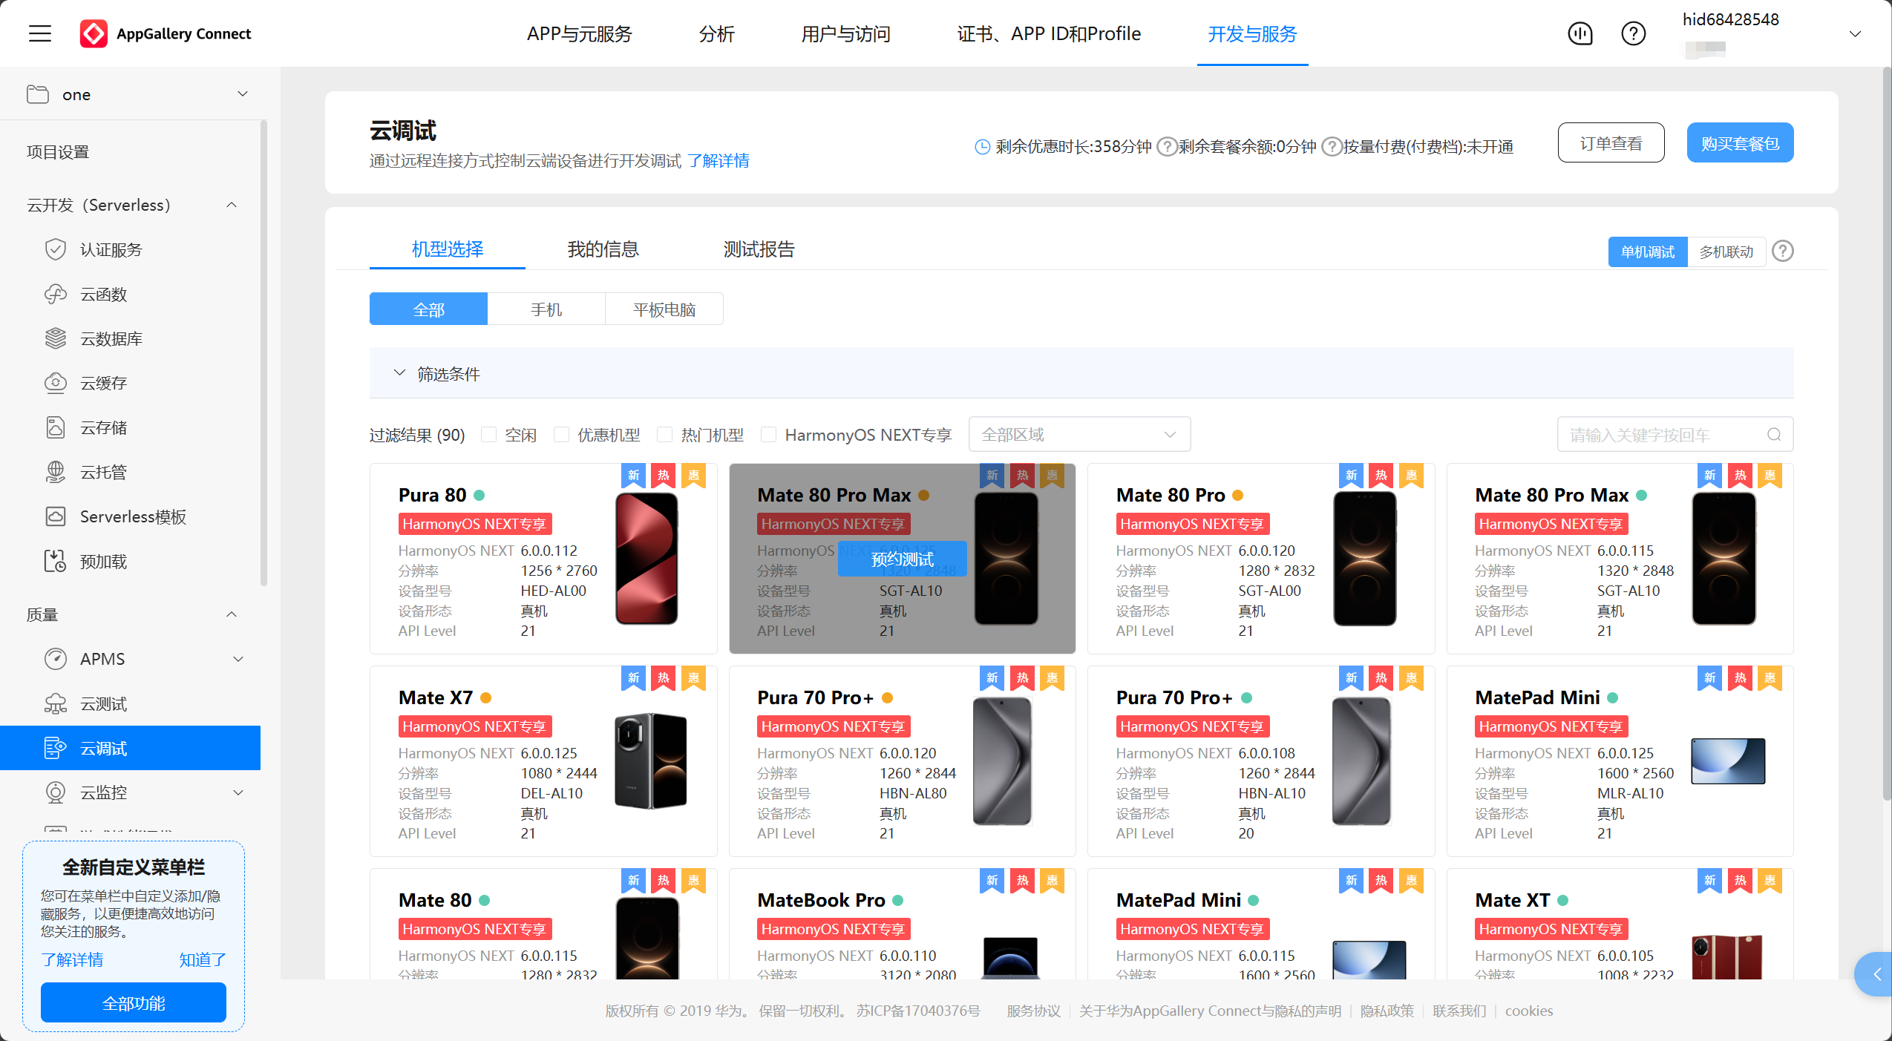
Task: Click help icon next to 多机联动
Action: (x=1782, y=252)
